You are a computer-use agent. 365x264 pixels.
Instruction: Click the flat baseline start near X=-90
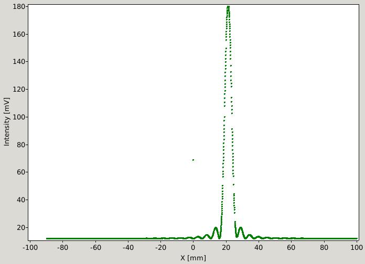(47, 238)
